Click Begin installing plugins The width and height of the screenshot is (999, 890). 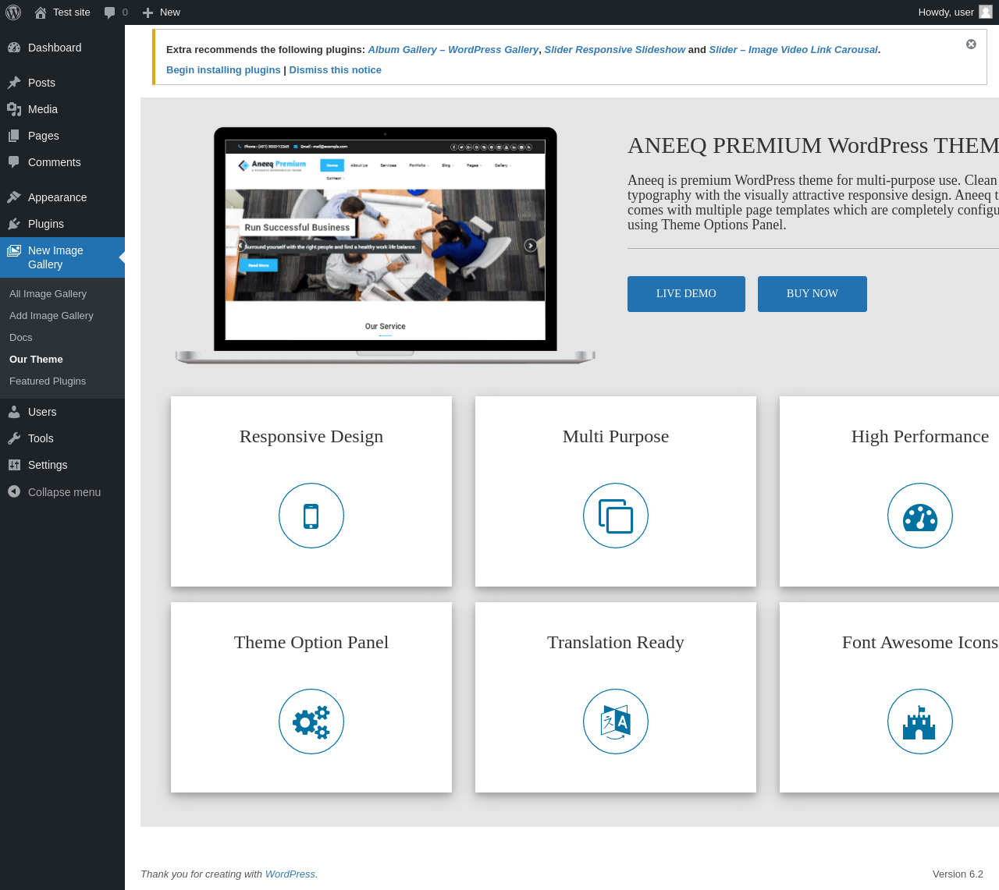tap(223, 70)
